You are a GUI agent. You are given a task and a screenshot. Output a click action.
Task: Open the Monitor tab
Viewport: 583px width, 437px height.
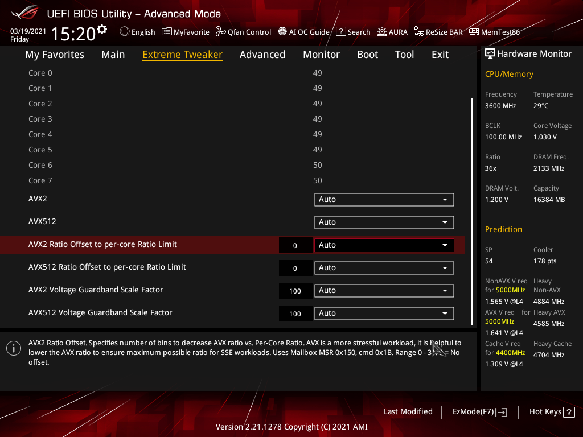[x=321, y=55]
